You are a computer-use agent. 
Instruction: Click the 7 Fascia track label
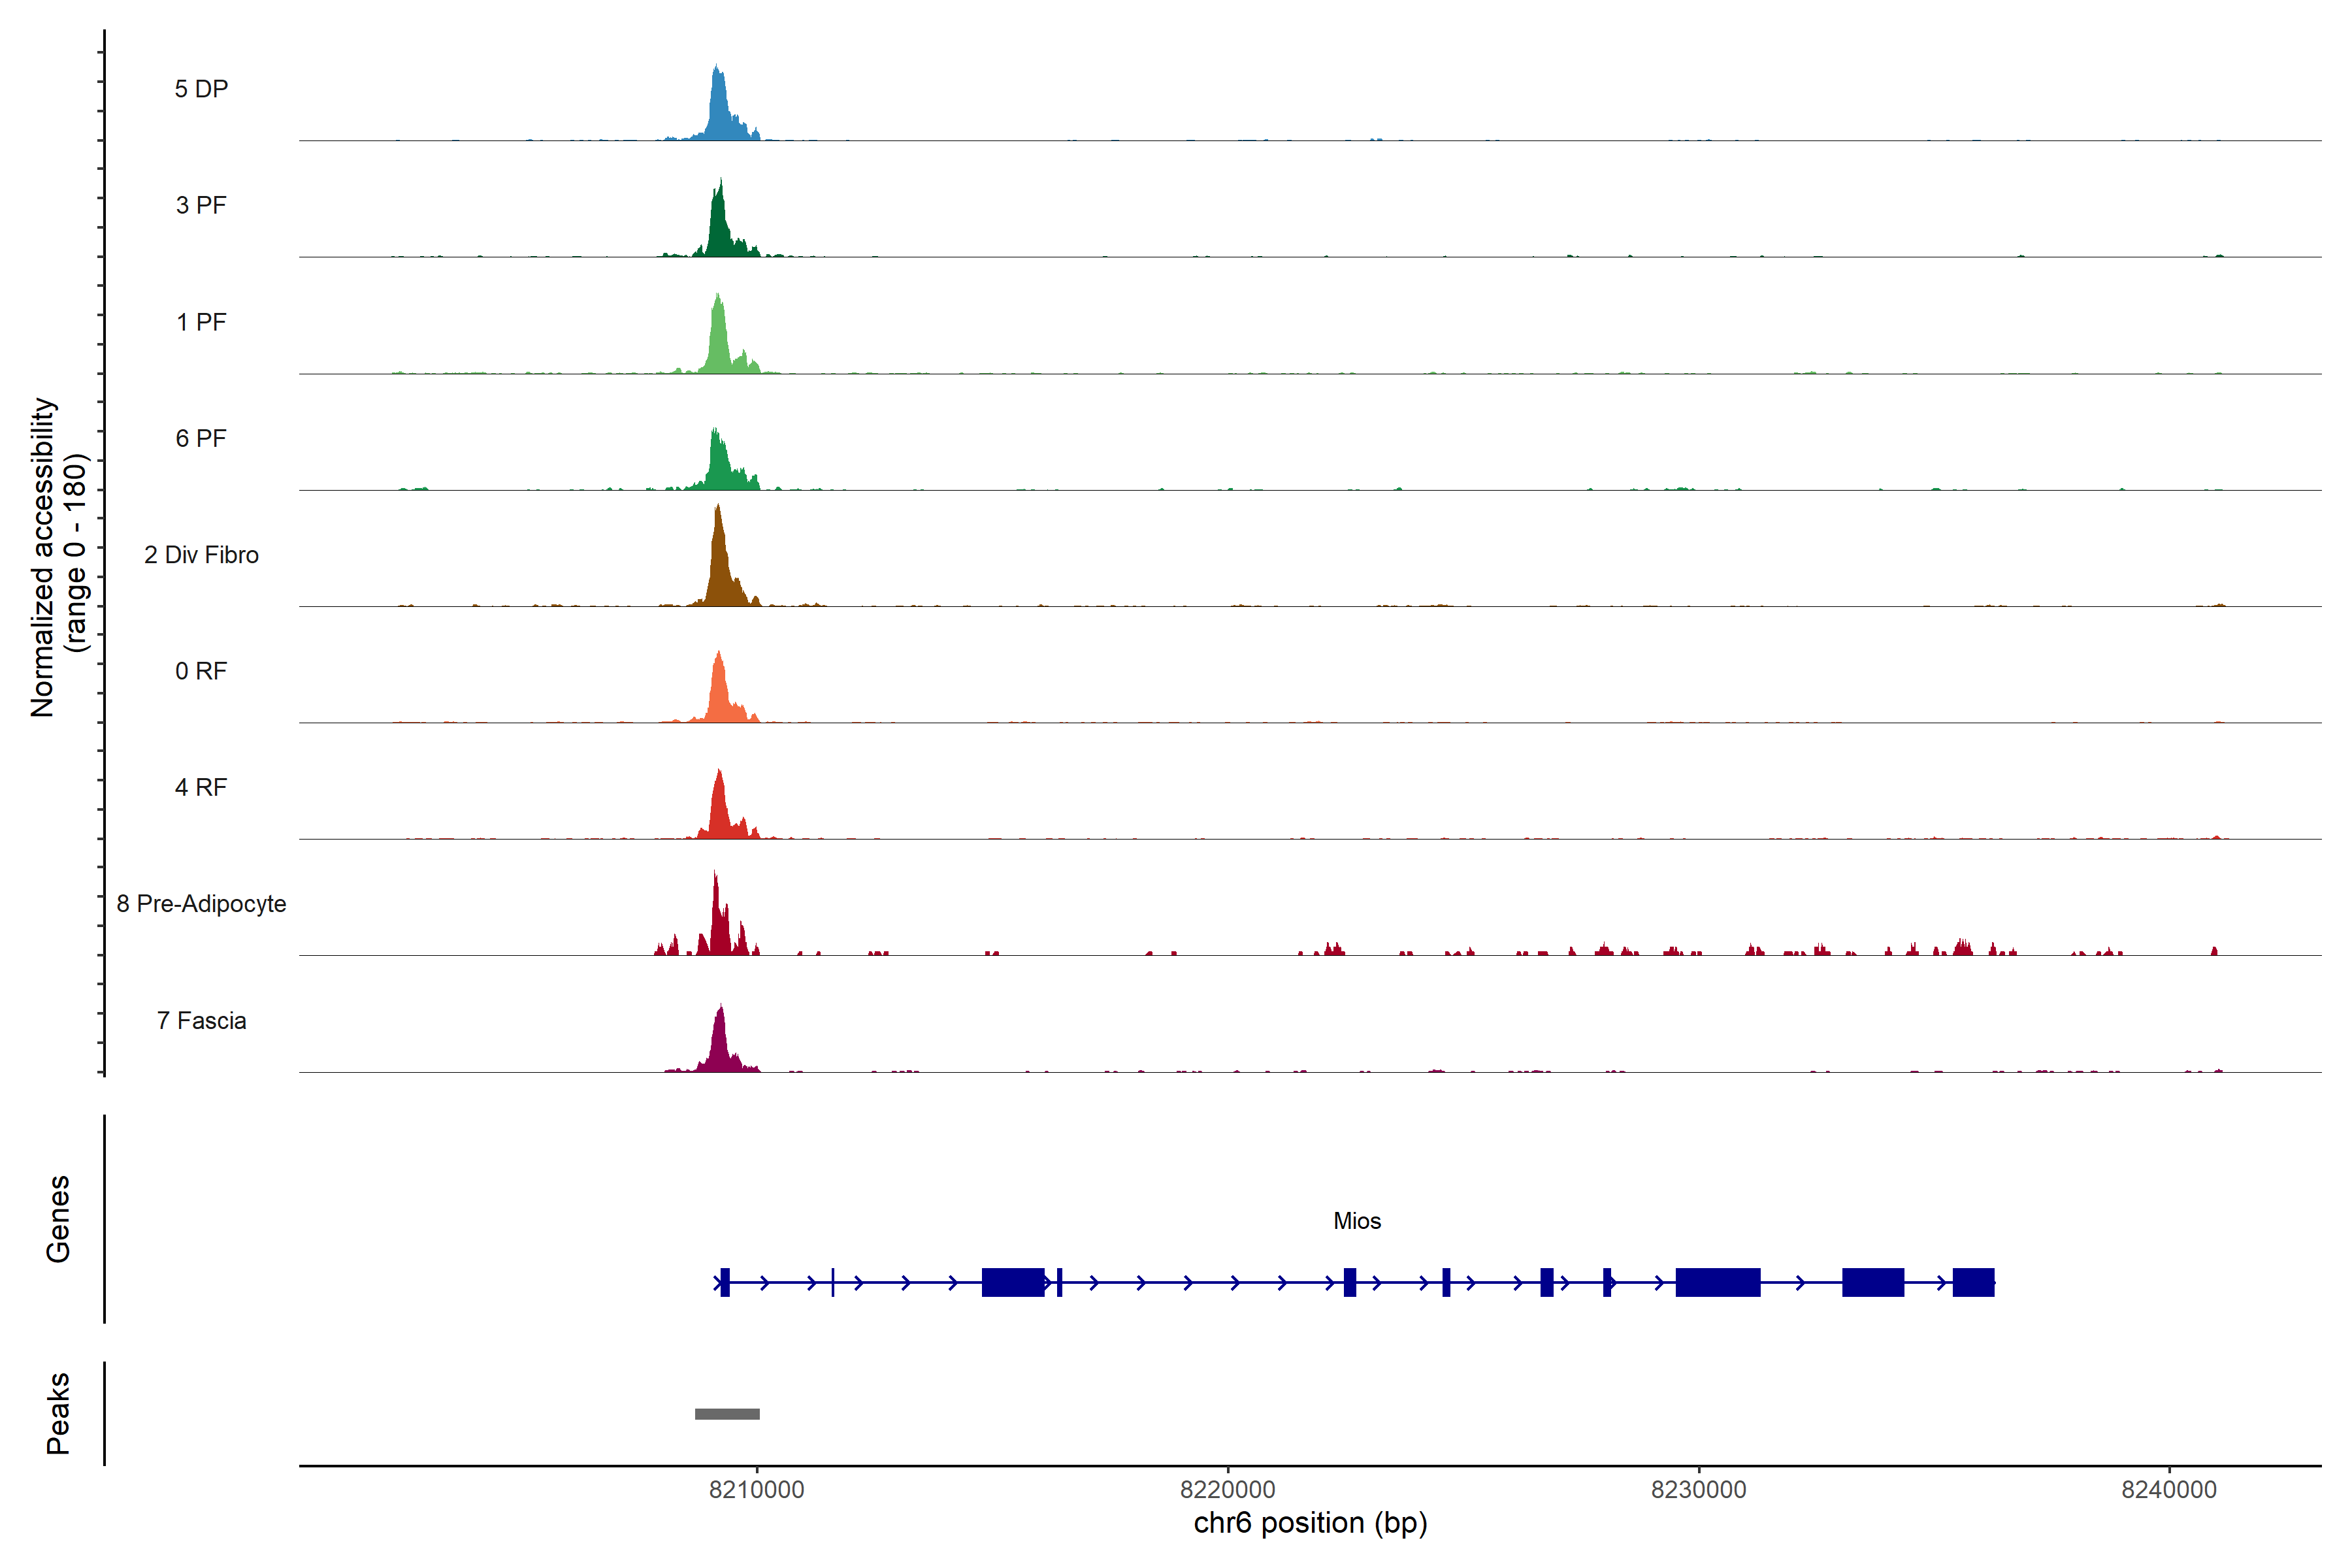pos(201,1021)
